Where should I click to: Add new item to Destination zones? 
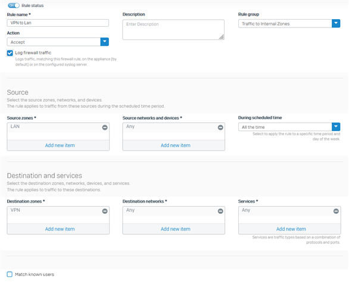click(x=60, y=229)
